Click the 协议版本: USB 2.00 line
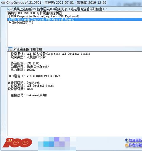The width and height of the screenshot is (142, 151). pyautogui.click(x=25, y=63)
